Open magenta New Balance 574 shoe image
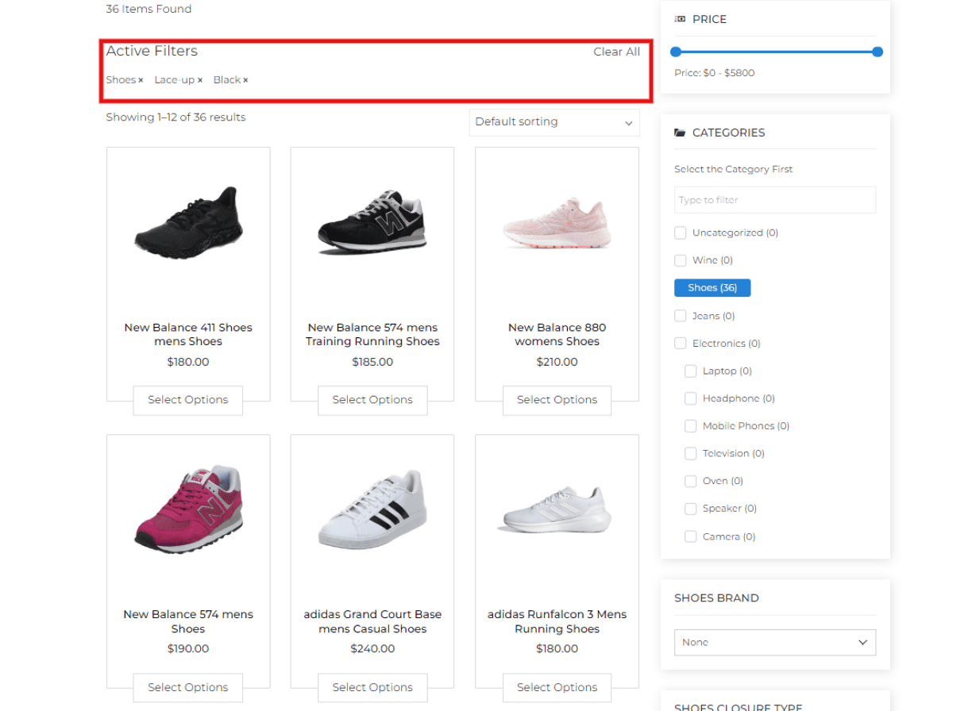The image size is (953, 711). coord(188,509)
